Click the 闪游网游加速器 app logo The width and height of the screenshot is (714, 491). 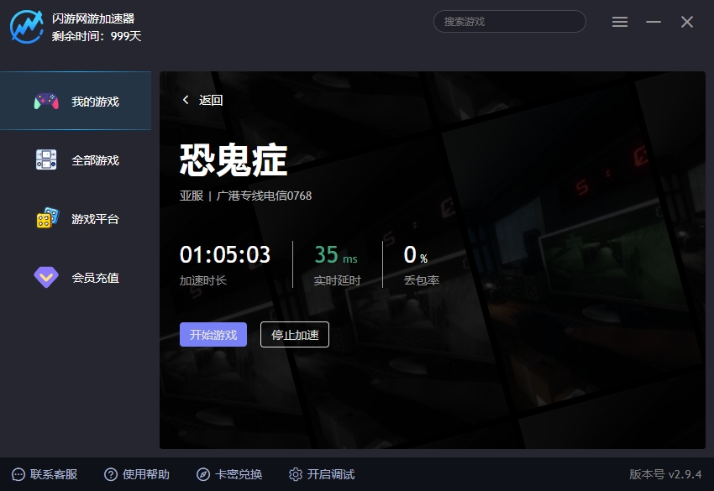pos(26,26)
